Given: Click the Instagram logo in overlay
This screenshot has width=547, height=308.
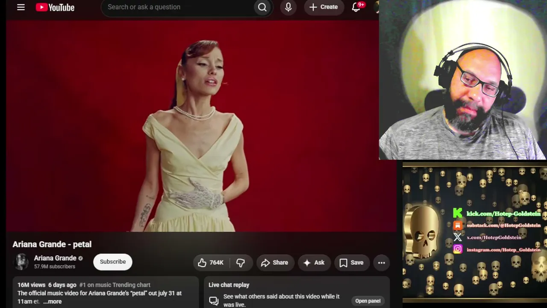Looking at the screenshot, I should tap(458, 249).
